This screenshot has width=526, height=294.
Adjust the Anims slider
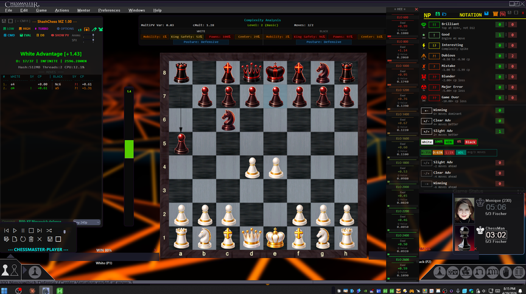tap(93, 35)
